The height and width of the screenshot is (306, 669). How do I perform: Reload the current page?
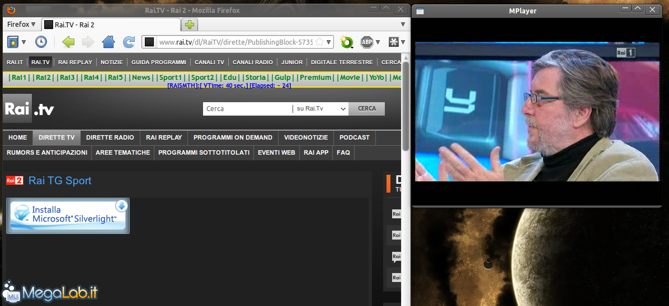coord(129,42)
